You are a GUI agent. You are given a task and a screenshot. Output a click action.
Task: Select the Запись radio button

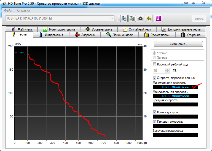(154, 57)
